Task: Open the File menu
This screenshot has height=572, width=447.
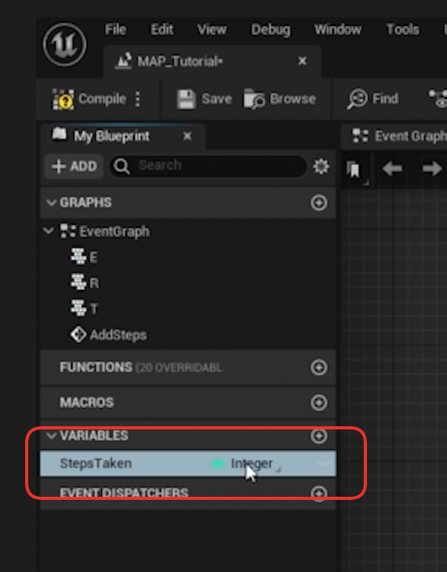Action: (x=115, y=30)
